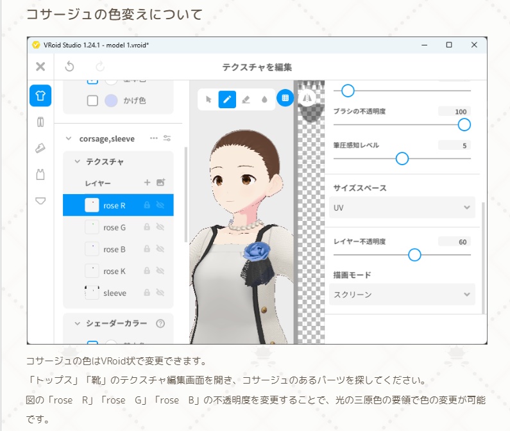Viewport: 510px width, 431px height.
Task: Close the VRoid Studio window
Action: pyautogui.click(x=474, y=45)
